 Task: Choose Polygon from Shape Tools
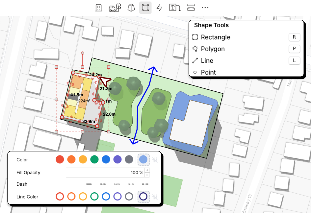pyautogui.click(x=213, y=49)
